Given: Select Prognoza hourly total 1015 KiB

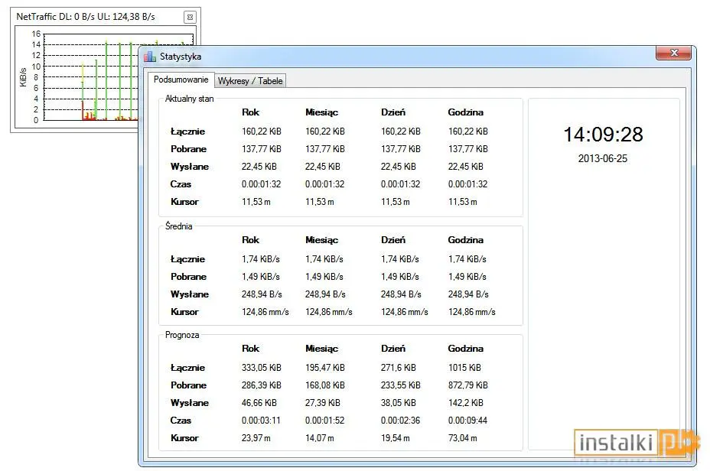Looking at the screenshot, I should [x=464, y=367].
